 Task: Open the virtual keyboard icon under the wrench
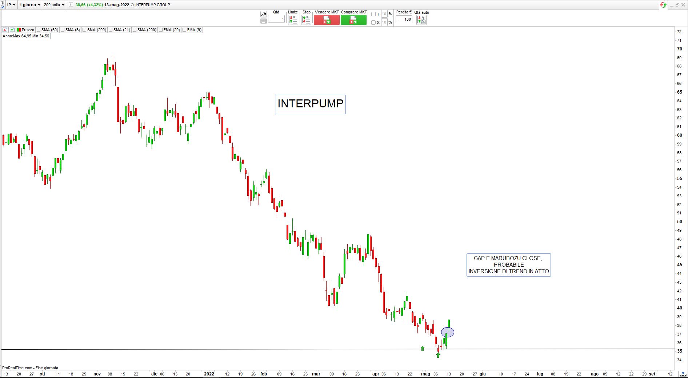click(x=264, y=21)
